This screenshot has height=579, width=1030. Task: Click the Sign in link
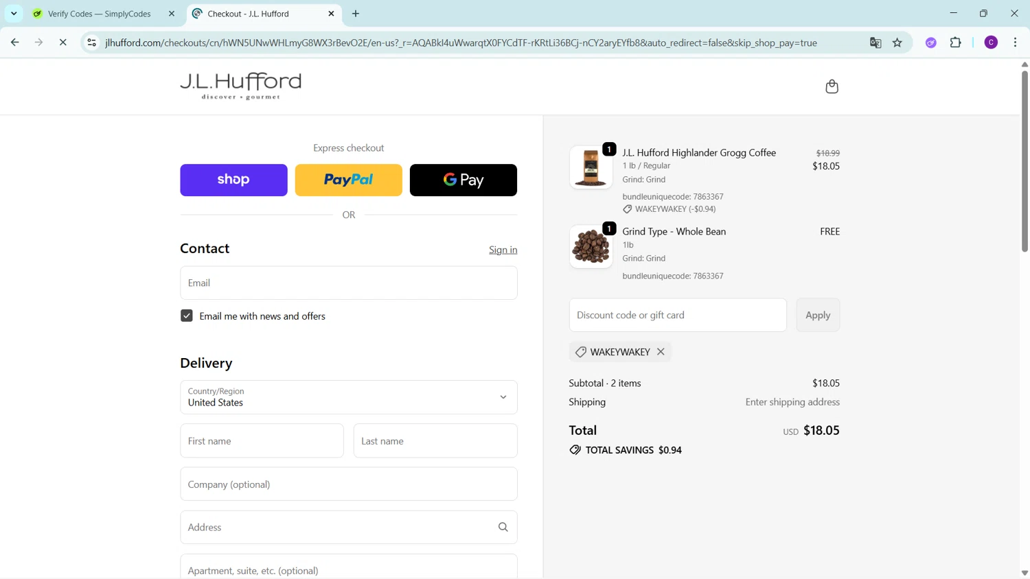[503, 250]
